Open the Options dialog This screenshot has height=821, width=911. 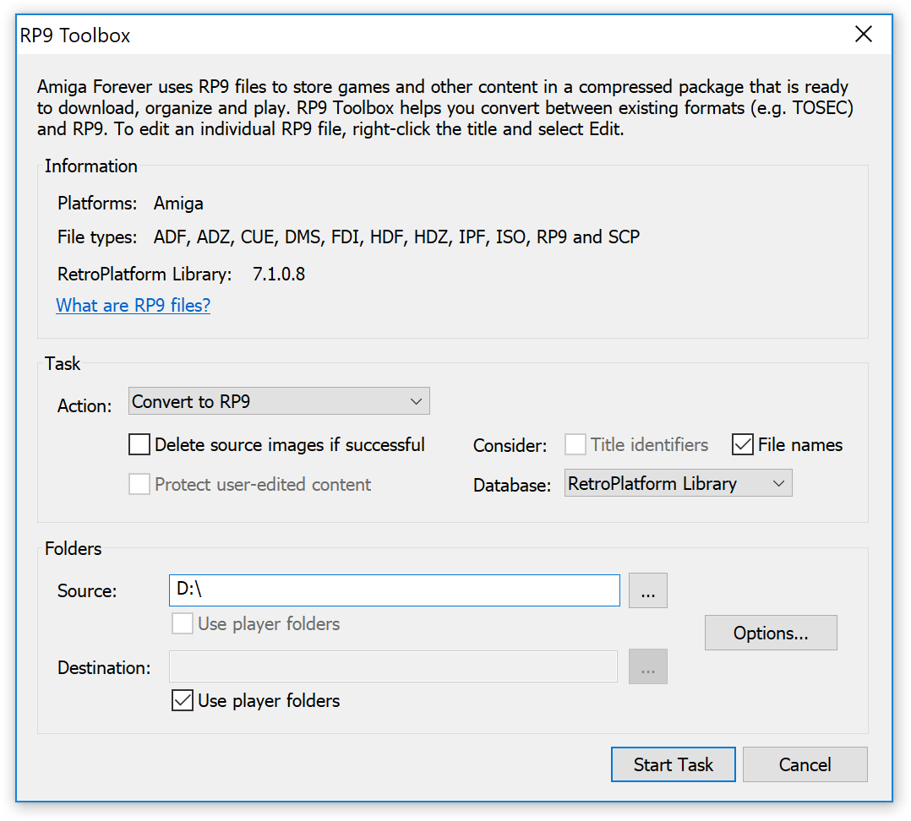point(771,633)
